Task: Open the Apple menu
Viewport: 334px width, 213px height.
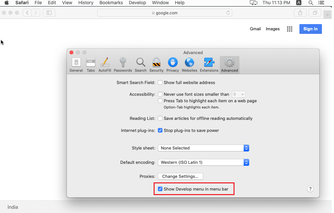Action: click(x=7, y=3)
